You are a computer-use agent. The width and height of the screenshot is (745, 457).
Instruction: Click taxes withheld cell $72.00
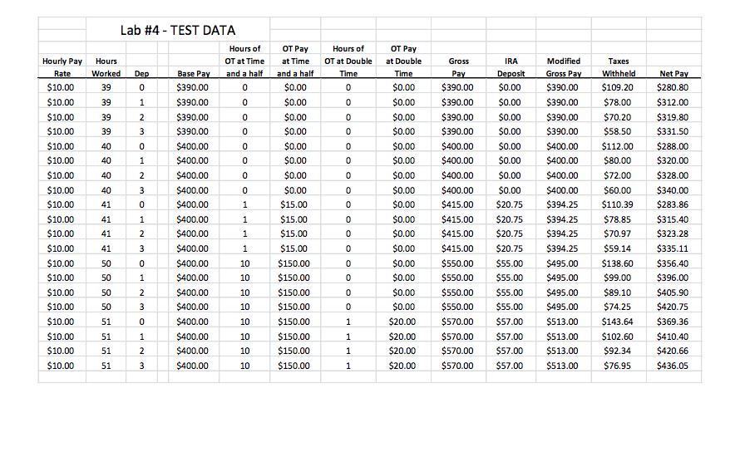(617, 175)
